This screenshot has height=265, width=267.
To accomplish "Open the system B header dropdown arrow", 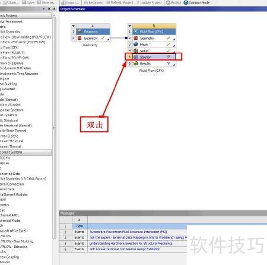I will 129,25.
